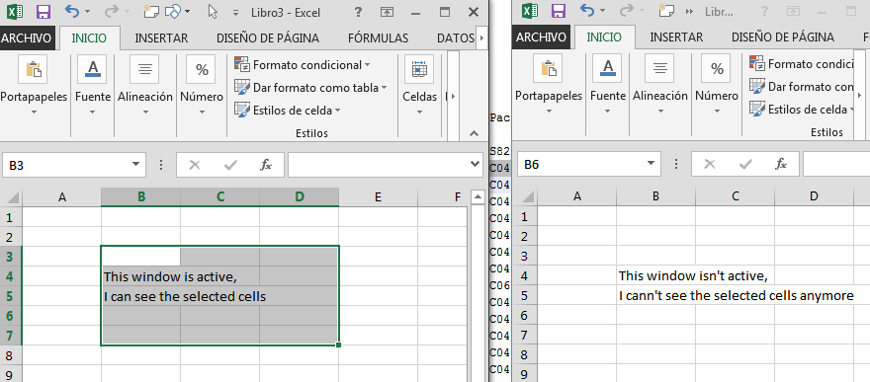The height and width of the screenshot is (382, 870).
Task: Show more ribbon groups arrow in left window
Action: pos(454,96)
